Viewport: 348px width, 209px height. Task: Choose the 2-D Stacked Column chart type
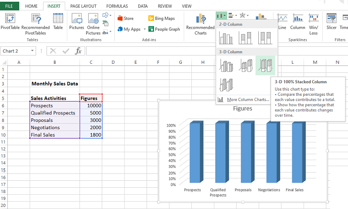click(246, 38)
